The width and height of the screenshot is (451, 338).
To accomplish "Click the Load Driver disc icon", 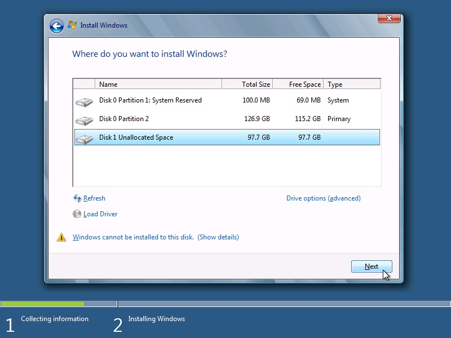I will coord(77,214).
